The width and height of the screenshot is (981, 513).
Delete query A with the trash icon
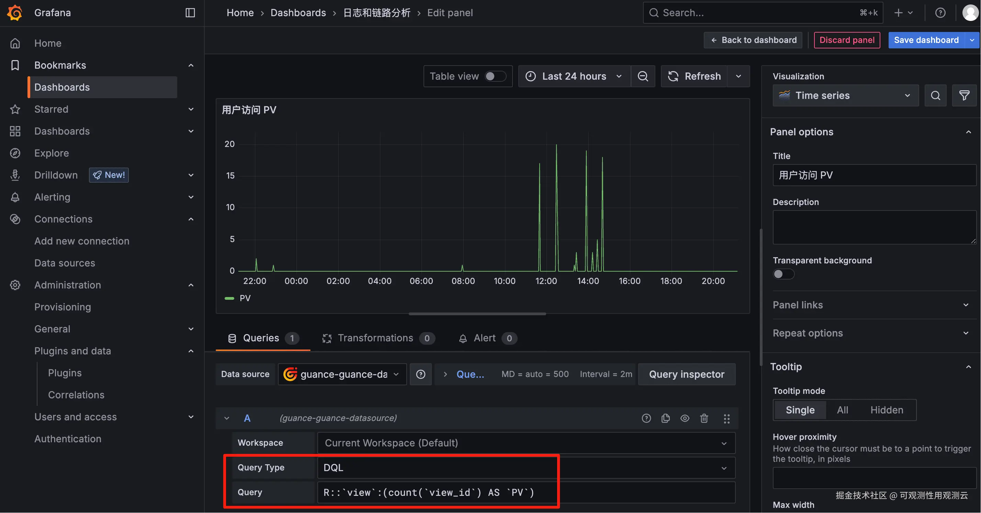pos(704,418)
